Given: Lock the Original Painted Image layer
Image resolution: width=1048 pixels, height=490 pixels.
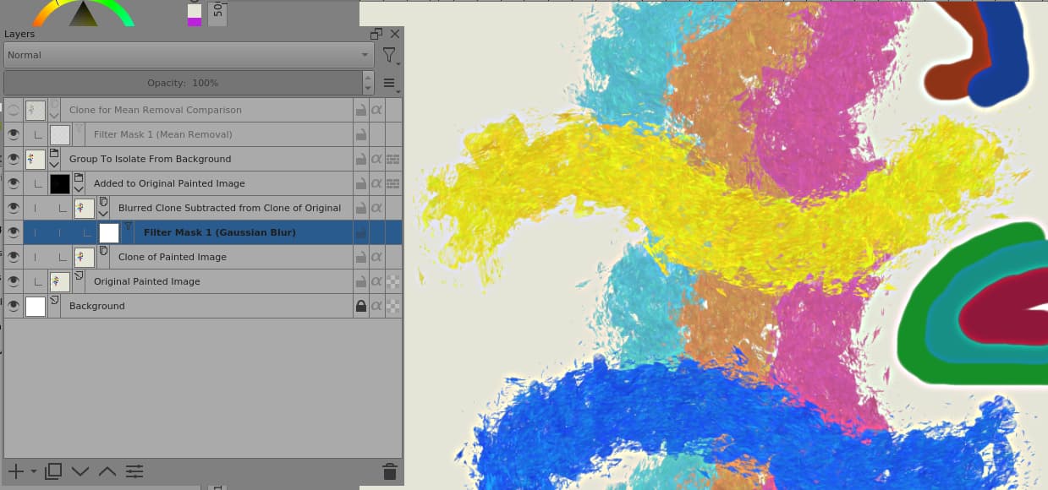Looking at the screenshot, I should tap(361, 281).
